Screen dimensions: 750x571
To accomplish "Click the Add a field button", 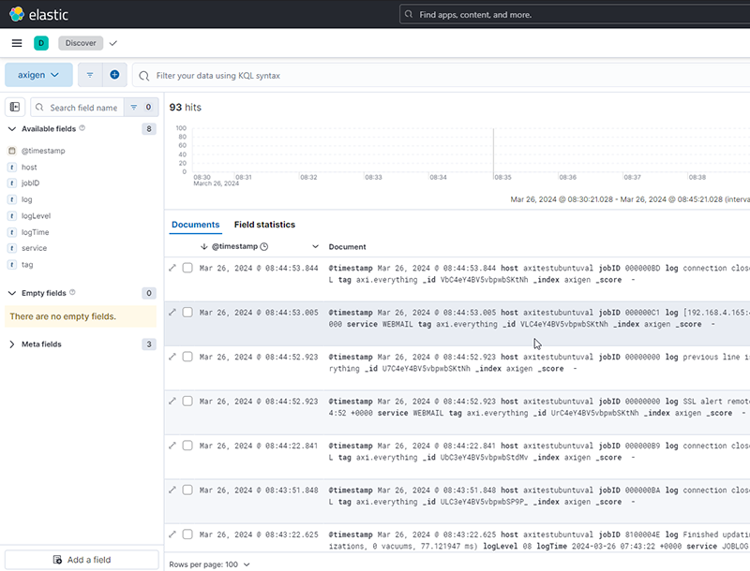I will [x=82, y=560].
